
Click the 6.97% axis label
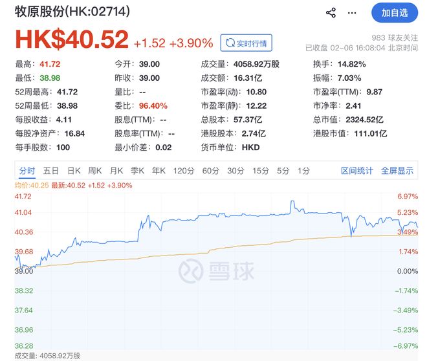pyautogui.click(x=408, y=196)
